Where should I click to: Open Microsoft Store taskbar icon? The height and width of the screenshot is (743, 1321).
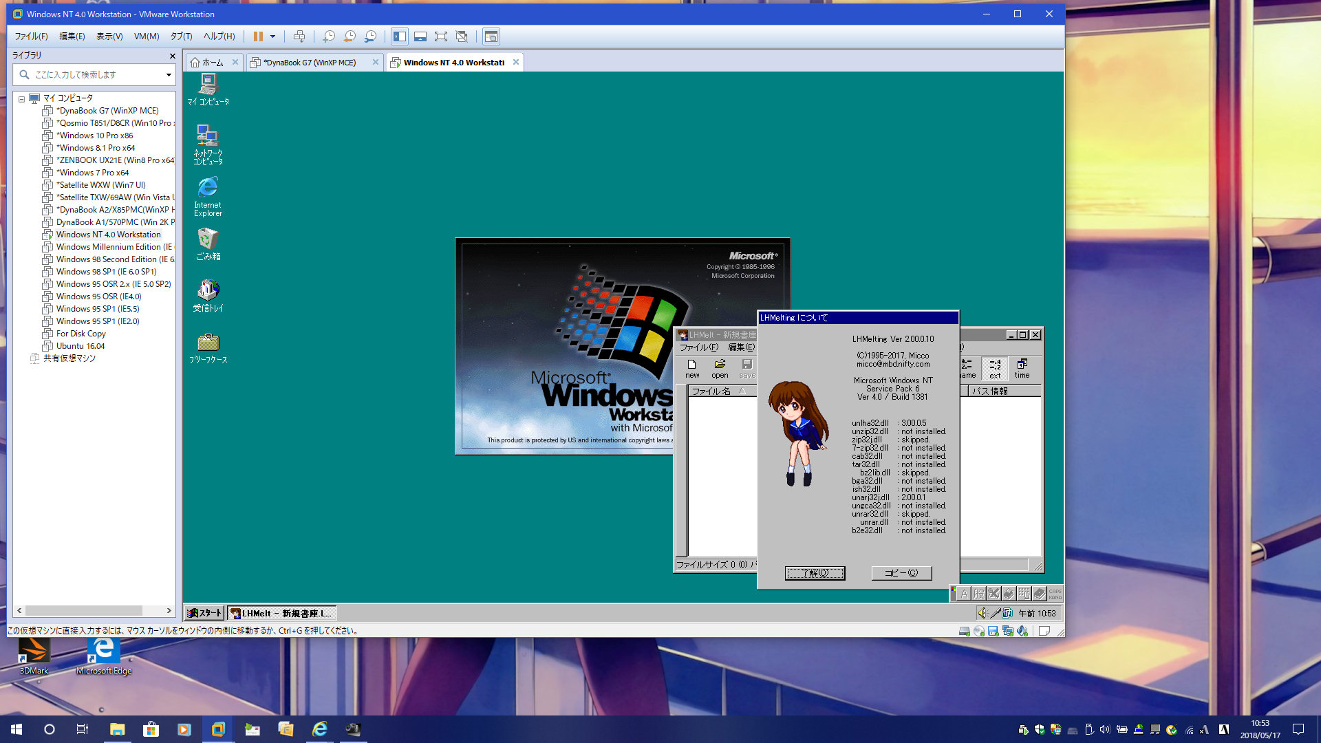pos(151,729)
